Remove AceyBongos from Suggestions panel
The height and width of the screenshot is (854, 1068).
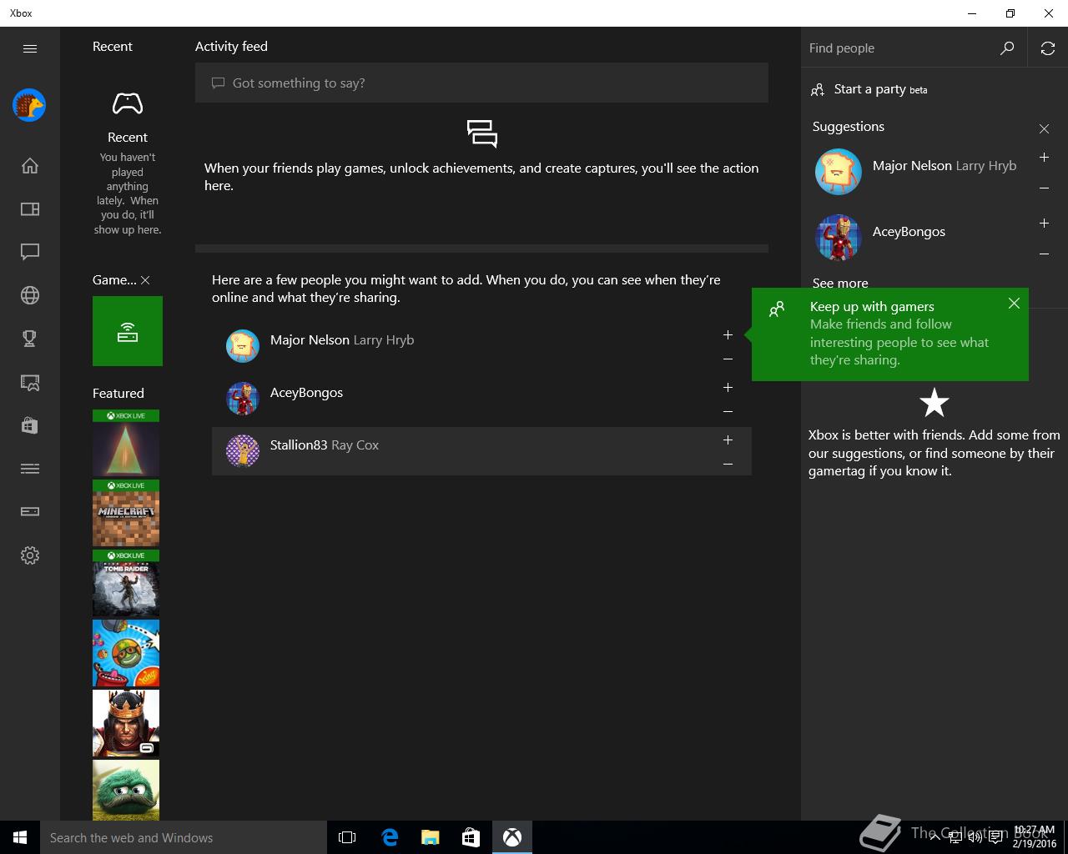pos(1044,254)
